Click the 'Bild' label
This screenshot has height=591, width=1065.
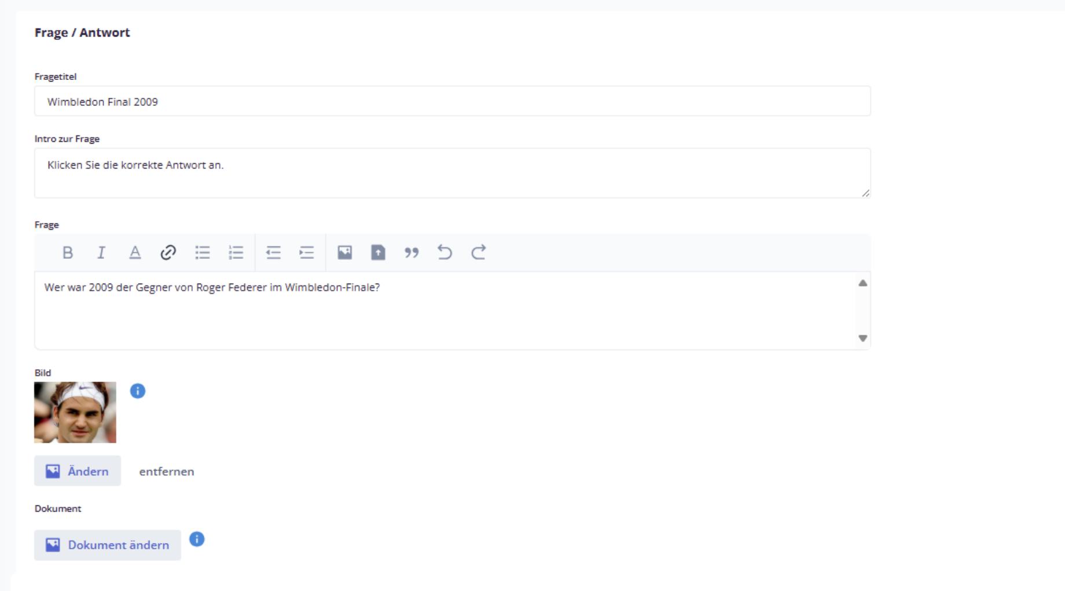43,373
